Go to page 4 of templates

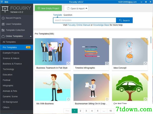92,111
